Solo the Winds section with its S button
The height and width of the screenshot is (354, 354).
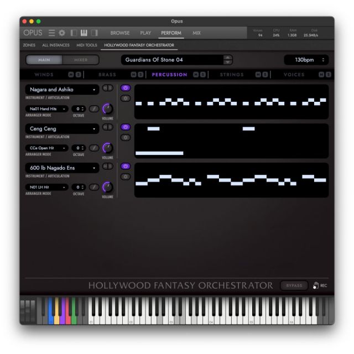(78, 75)
